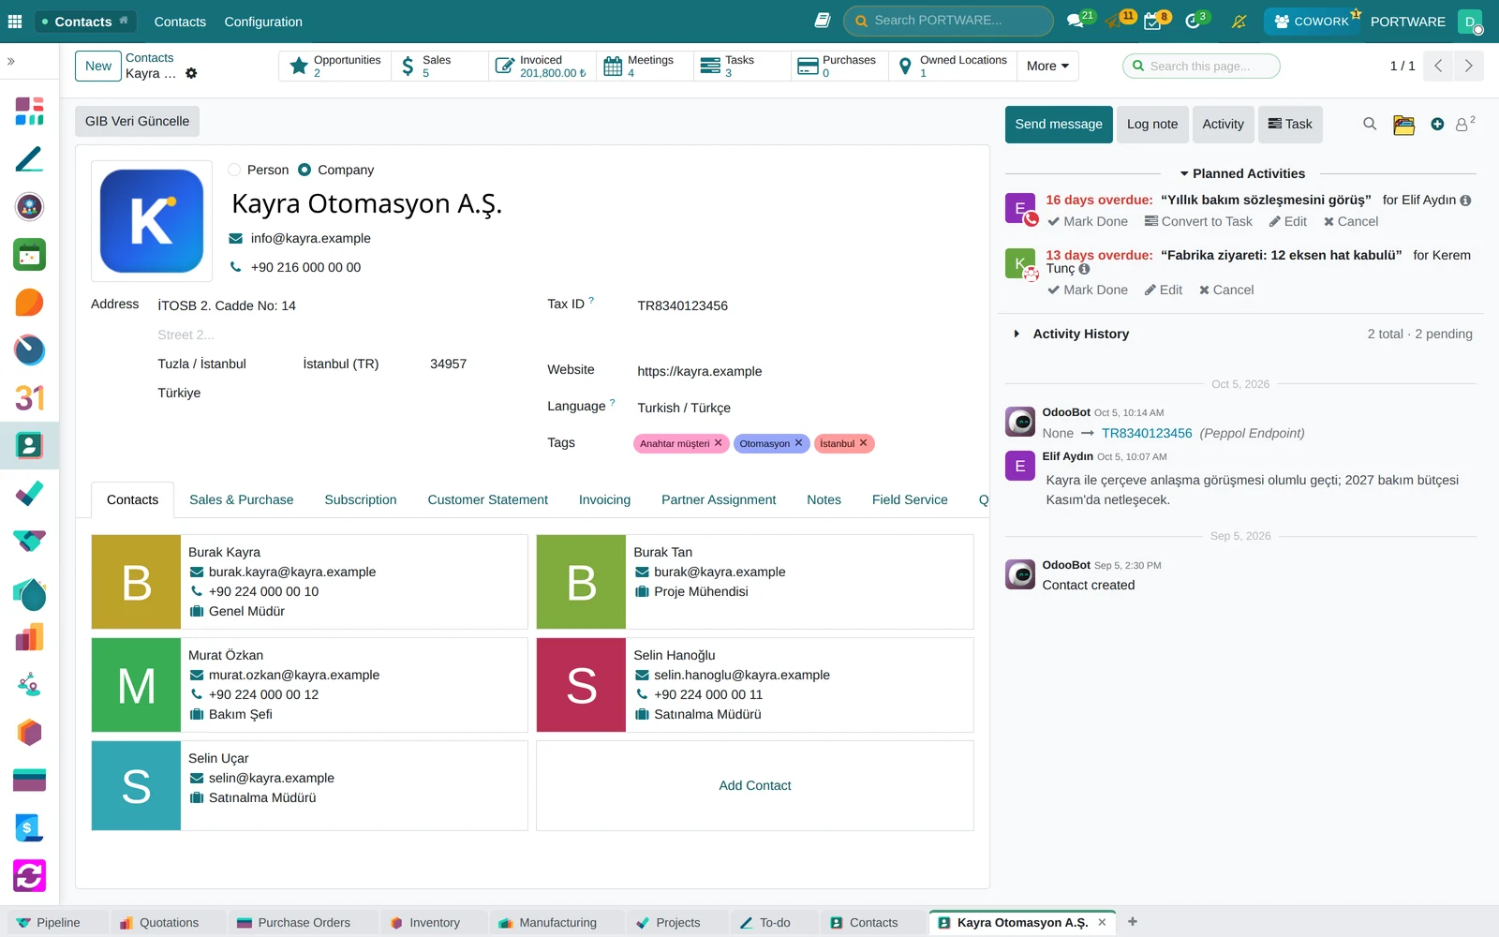Click the follow plus icon in chatter
1499x937 pixels.
point(1437,124)
